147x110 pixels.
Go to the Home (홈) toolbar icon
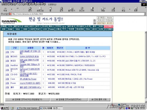pos(50,9)
